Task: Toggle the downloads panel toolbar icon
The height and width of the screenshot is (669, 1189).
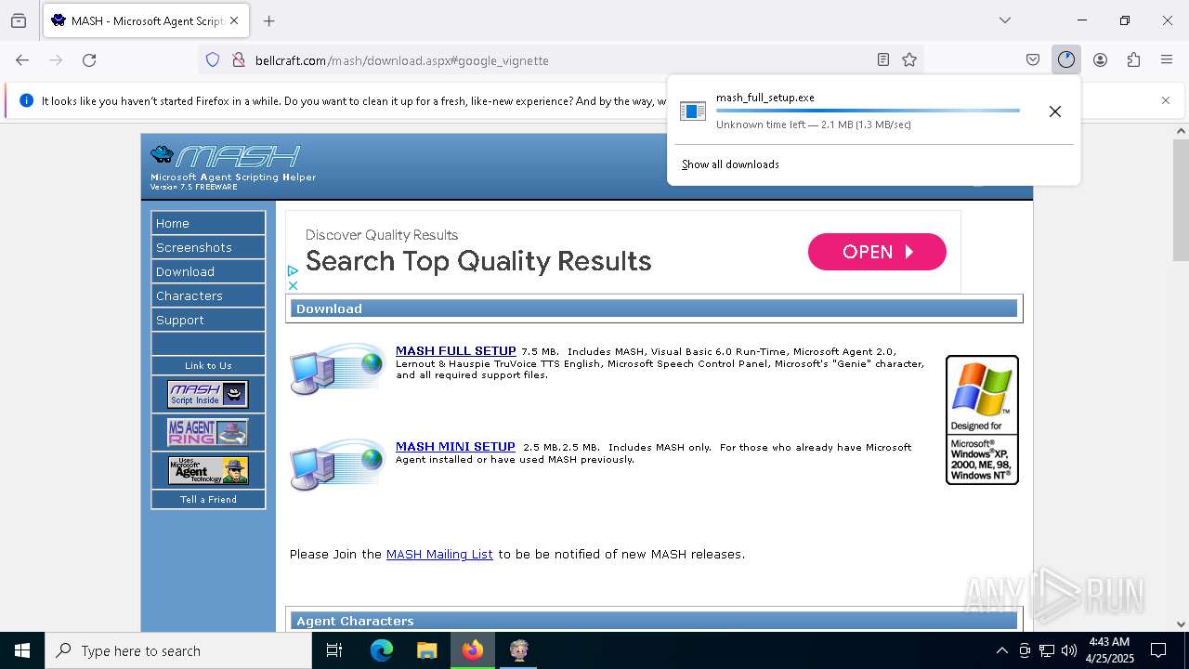Action: (x=1065, y=59)
